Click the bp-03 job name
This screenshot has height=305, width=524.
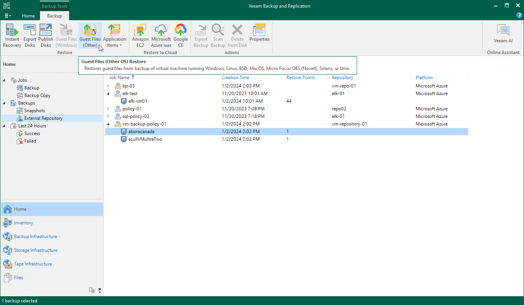coord(129,86)
